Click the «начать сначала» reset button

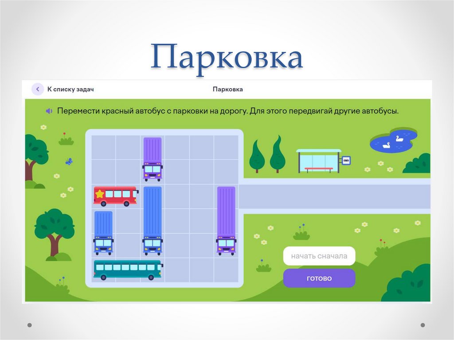(319, 256)
